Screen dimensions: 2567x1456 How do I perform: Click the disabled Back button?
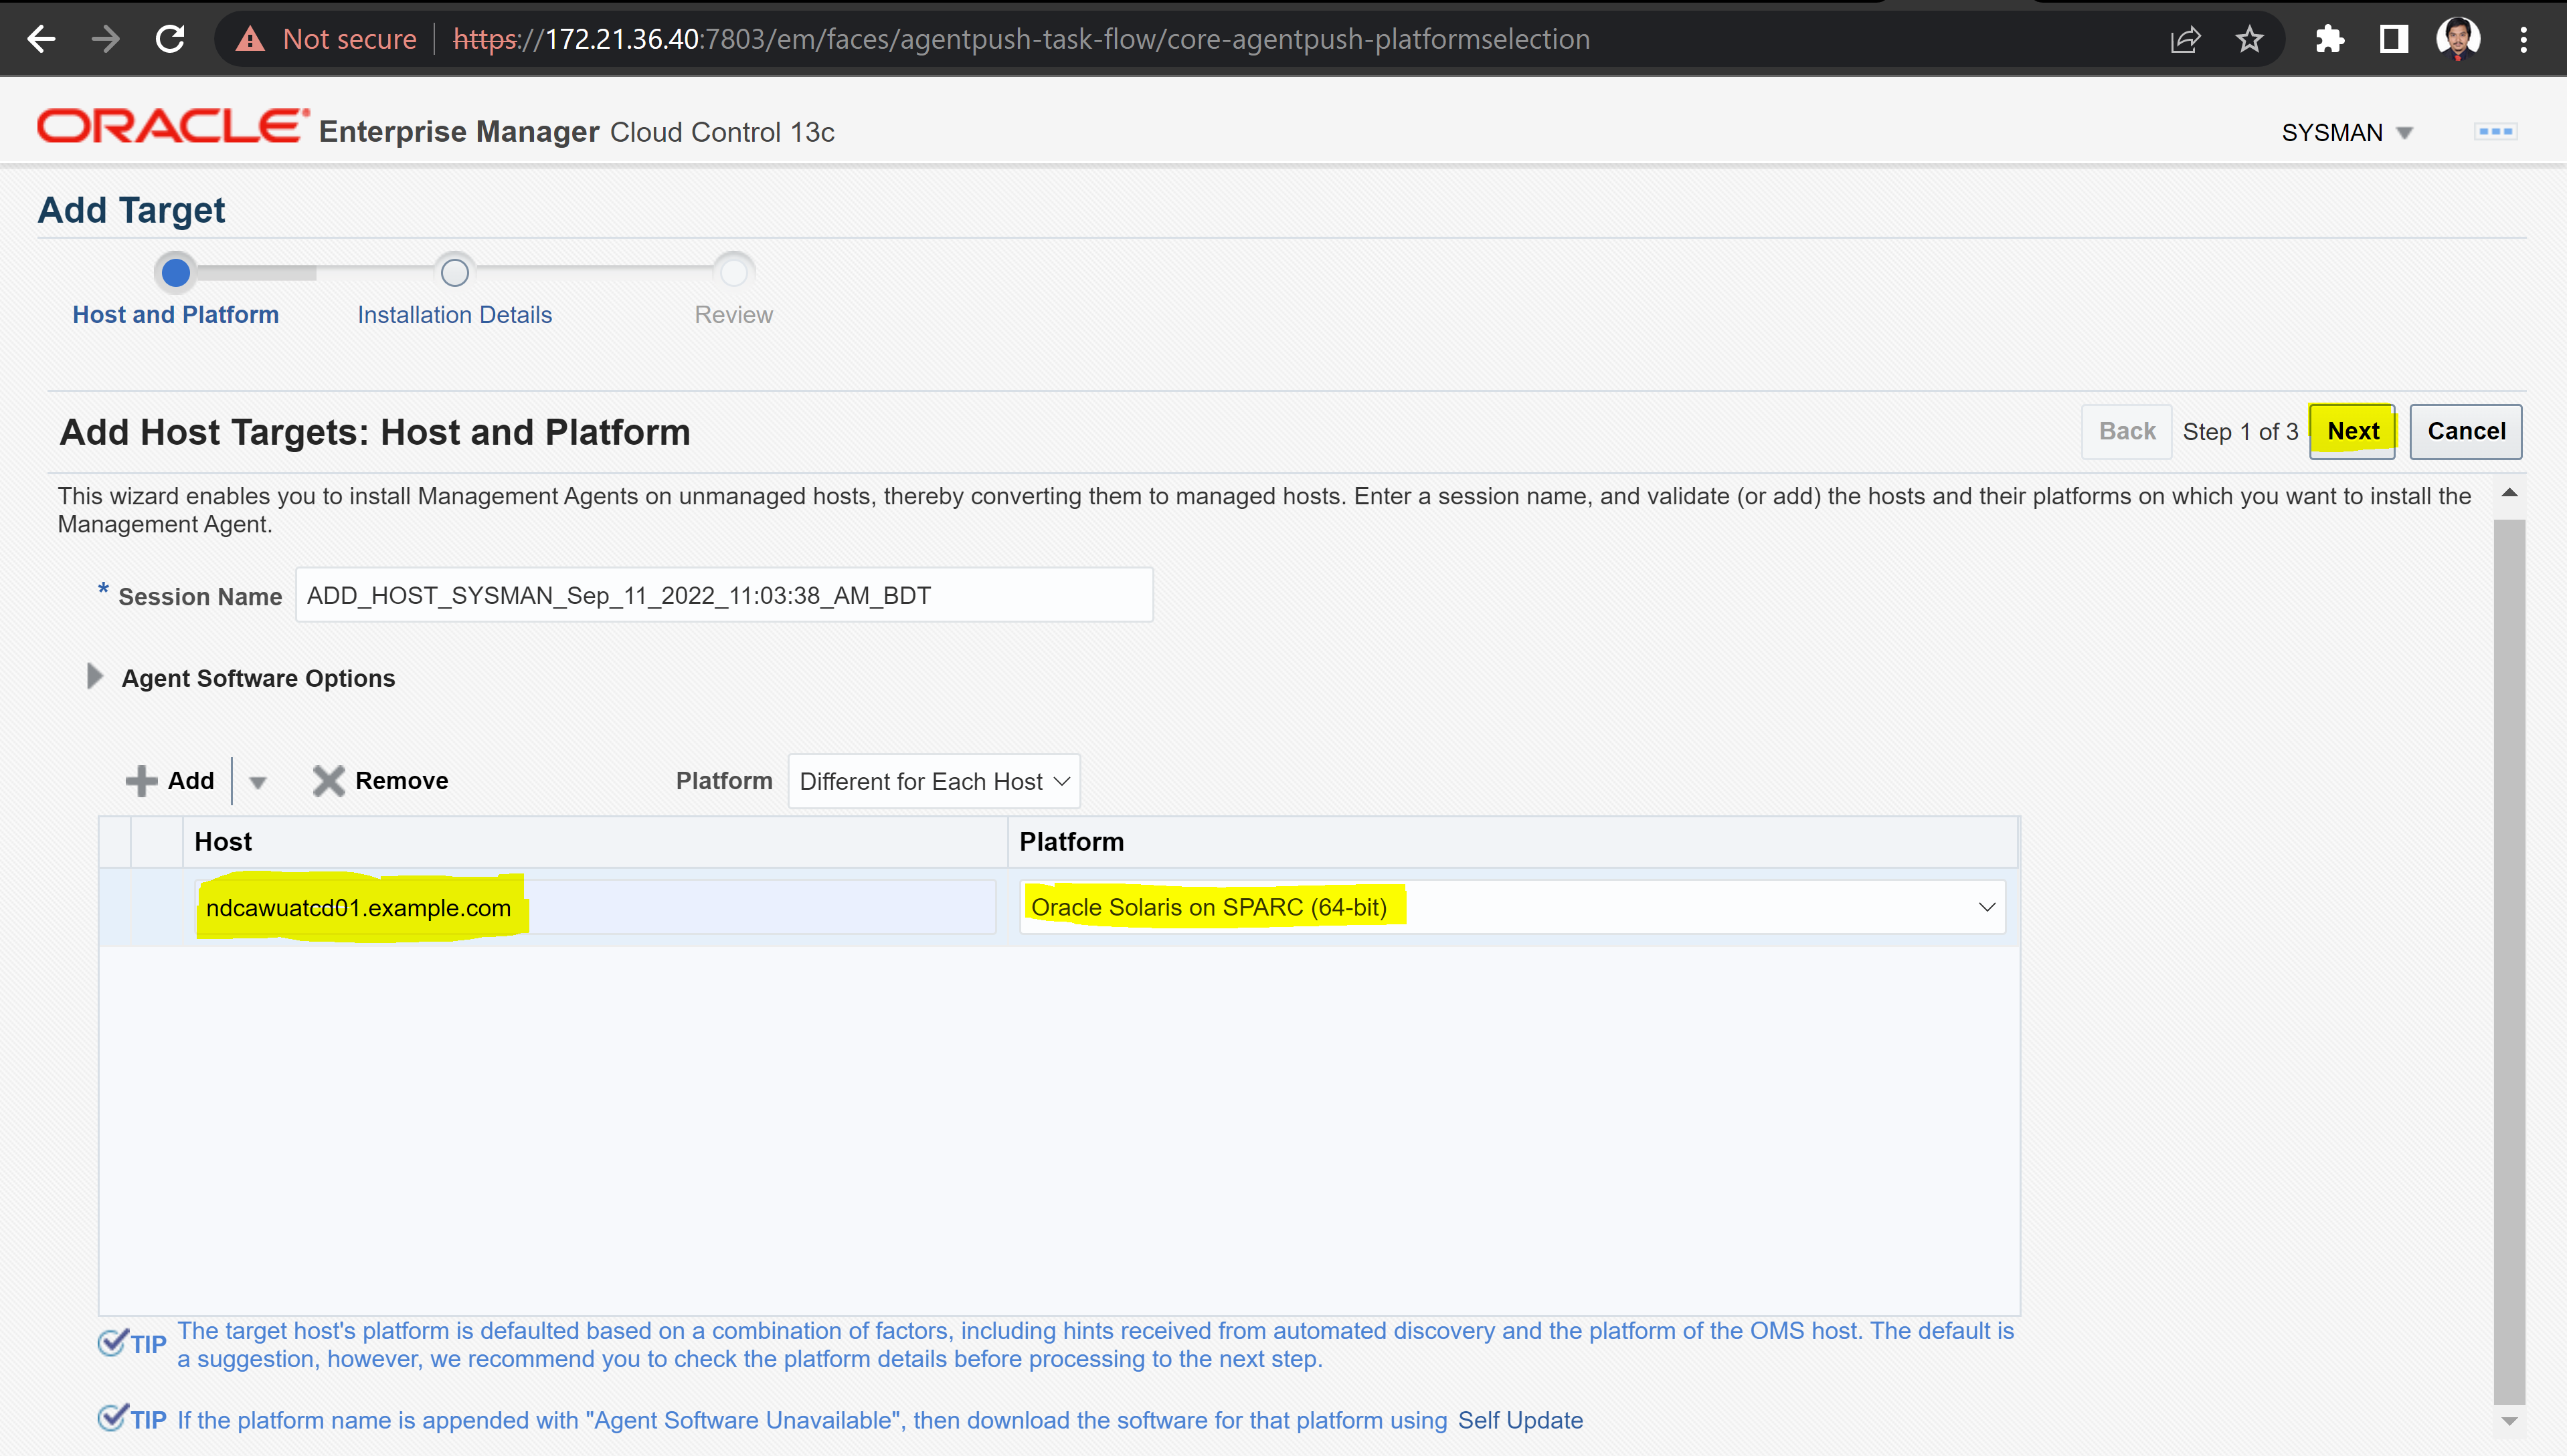2127,431
